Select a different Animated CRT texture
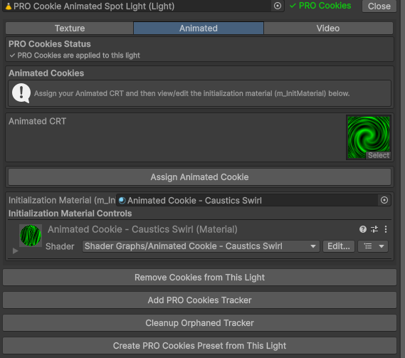This screenshot has width=405, height=358. (x=379, y=155)
